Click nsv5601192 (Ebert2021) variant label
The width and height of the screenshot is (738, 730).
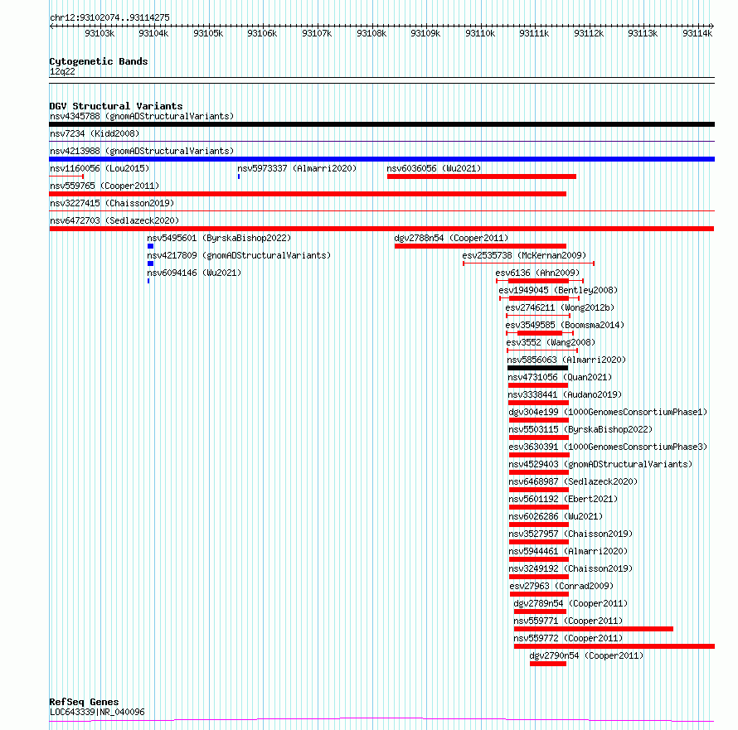pos(563,499)
